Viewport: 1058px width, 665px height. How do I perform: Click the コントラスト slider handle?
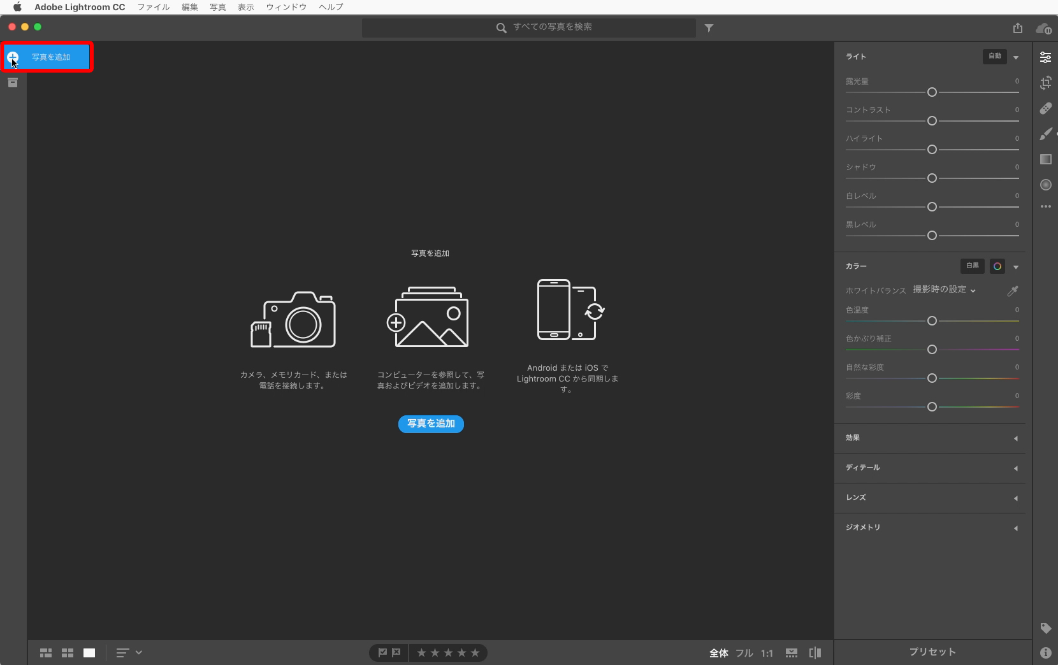click(x=932, y=121)
